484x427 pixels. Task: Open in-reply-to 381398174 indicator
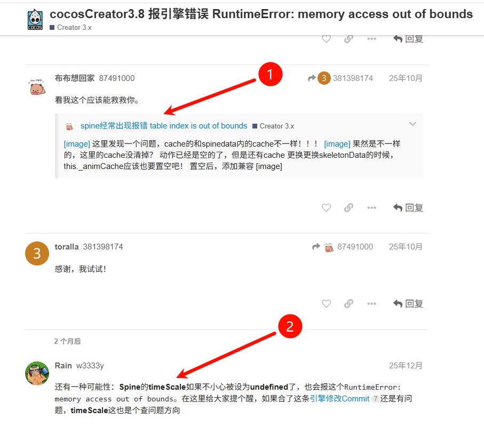(x=340, y=78)
